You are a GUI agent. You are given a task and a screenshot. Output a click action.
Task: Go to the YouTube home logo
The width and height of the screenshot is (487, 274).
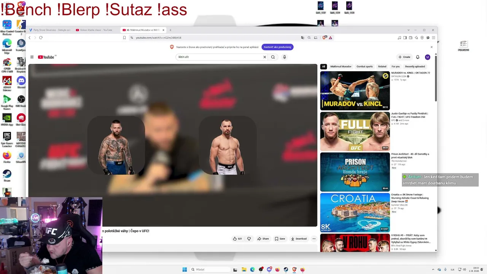point(46,57)
